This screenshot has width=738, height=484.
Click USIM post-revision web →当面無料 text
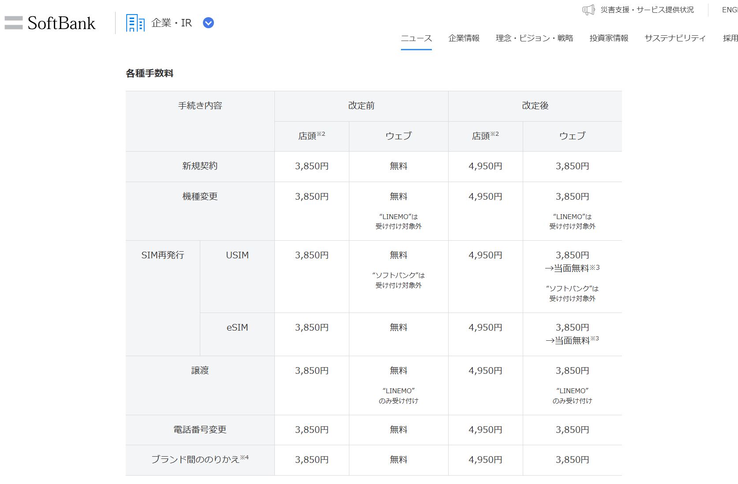click(572, 268)
